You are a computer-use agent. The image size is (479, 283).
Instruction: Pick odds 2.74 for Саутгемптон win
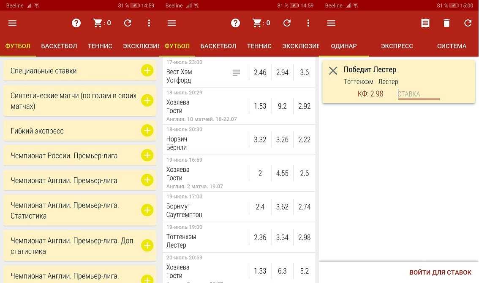(x=304, y=207)
